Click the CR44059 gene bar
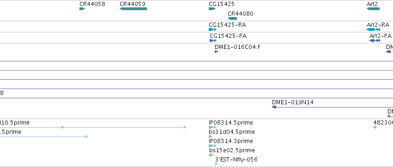The width and height of the screenshot is (393, 167). (133, 9)
